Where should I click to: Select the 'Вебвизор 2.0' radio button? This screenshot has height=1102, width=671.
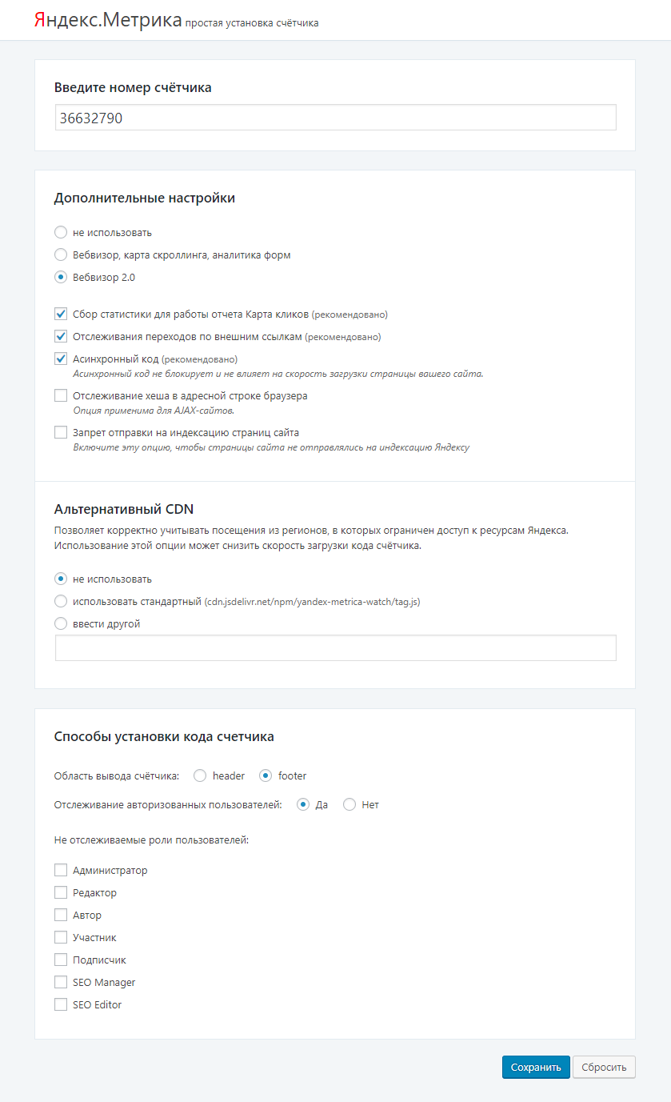click(61, 278)
